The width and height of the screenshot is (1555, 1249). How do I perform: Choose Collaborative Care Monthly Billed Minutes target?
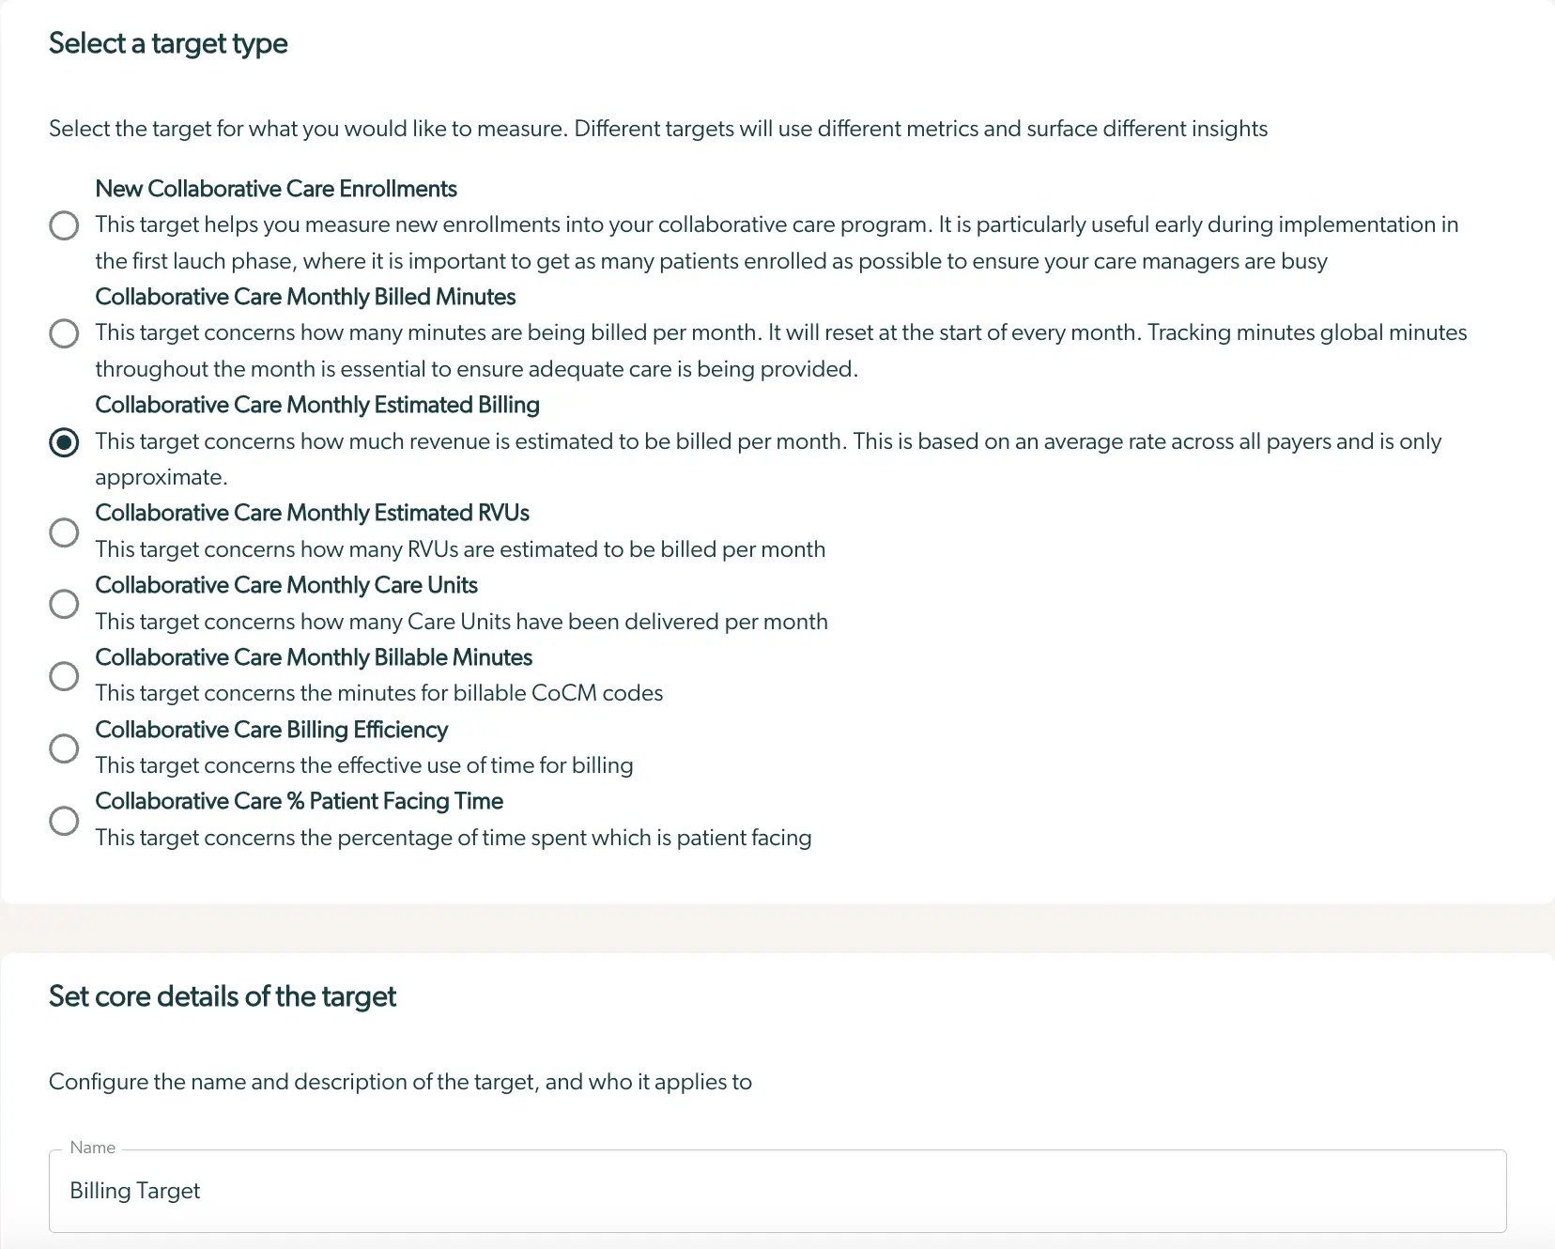pos(64,332)
